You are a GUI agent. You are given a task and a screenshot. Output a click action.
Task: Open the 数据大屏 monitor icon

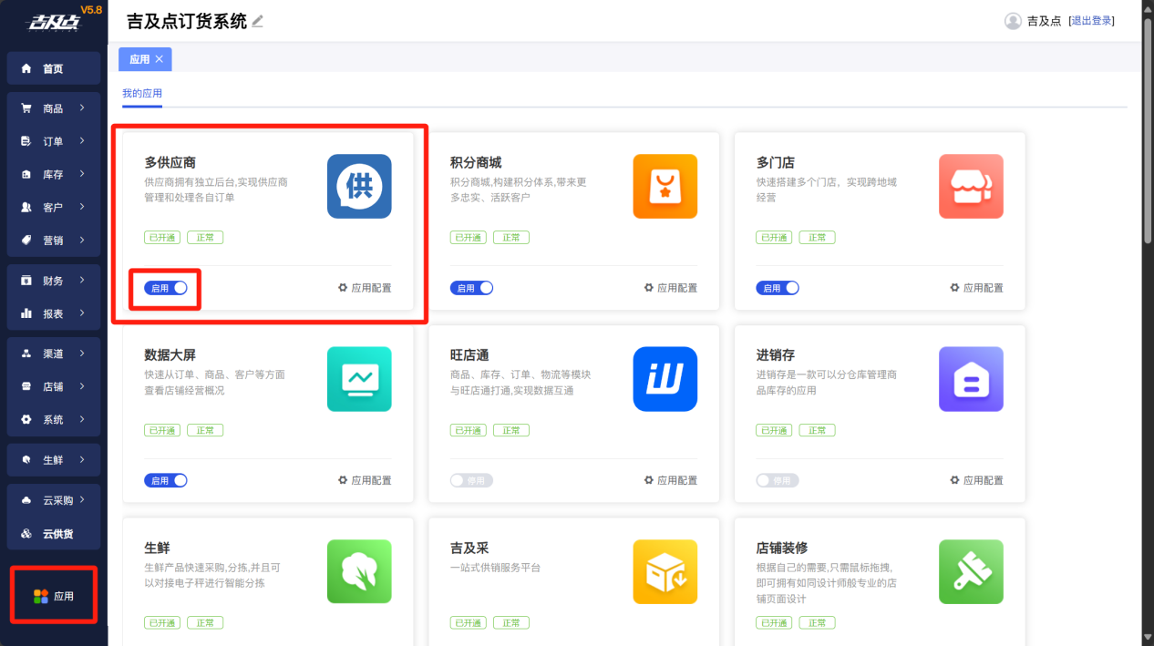click(359, 379)
